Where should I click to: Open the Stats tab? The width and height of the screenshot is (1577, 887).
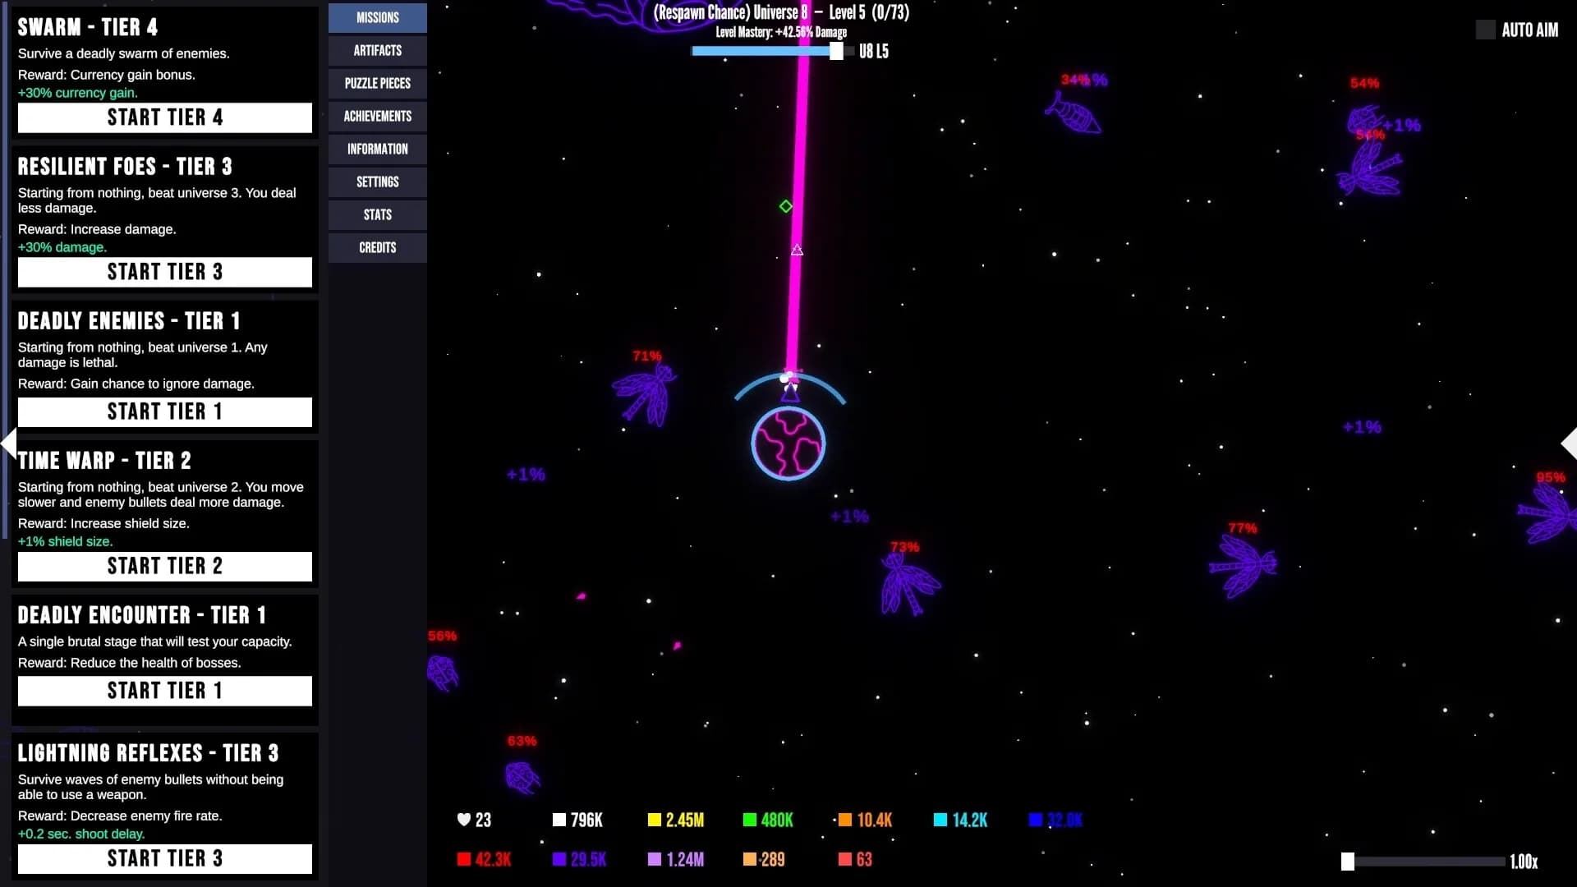pyautogui.click(x=378, y=214)
